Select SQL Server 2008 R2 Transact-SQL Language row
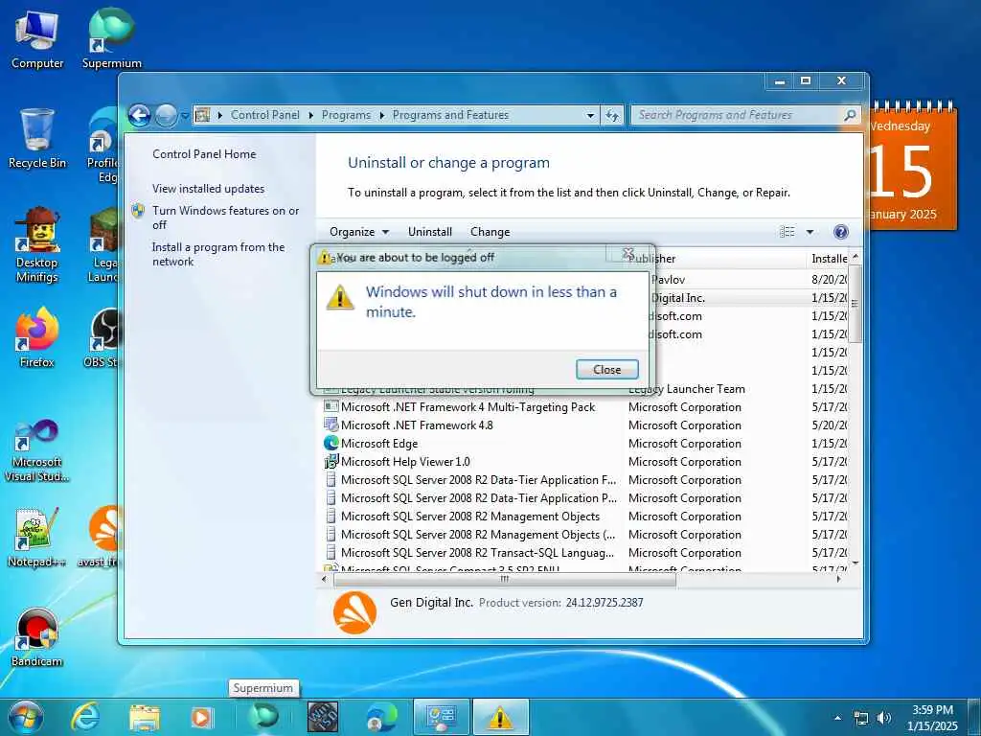 click(x=477, y=553)
